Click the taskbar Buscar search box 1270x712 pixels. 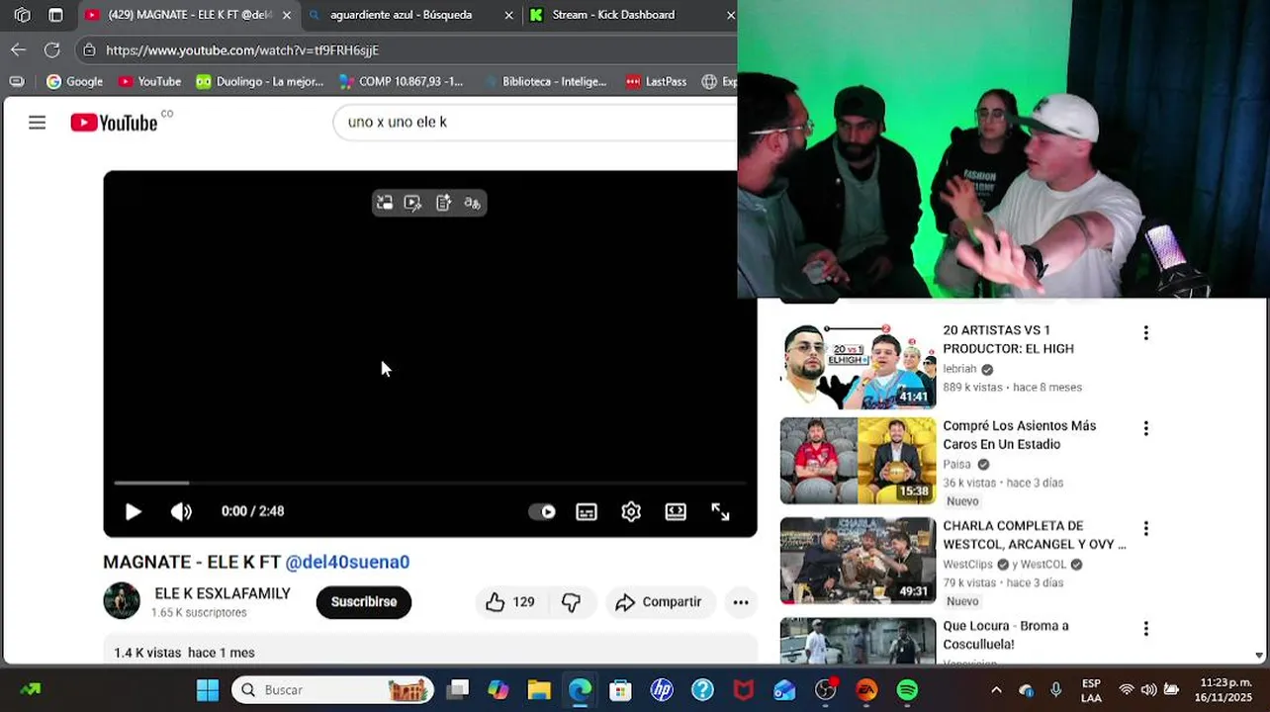coord(333,690)
